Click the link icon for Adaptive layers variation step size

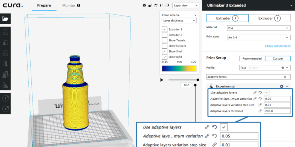[x=260, y=105]
